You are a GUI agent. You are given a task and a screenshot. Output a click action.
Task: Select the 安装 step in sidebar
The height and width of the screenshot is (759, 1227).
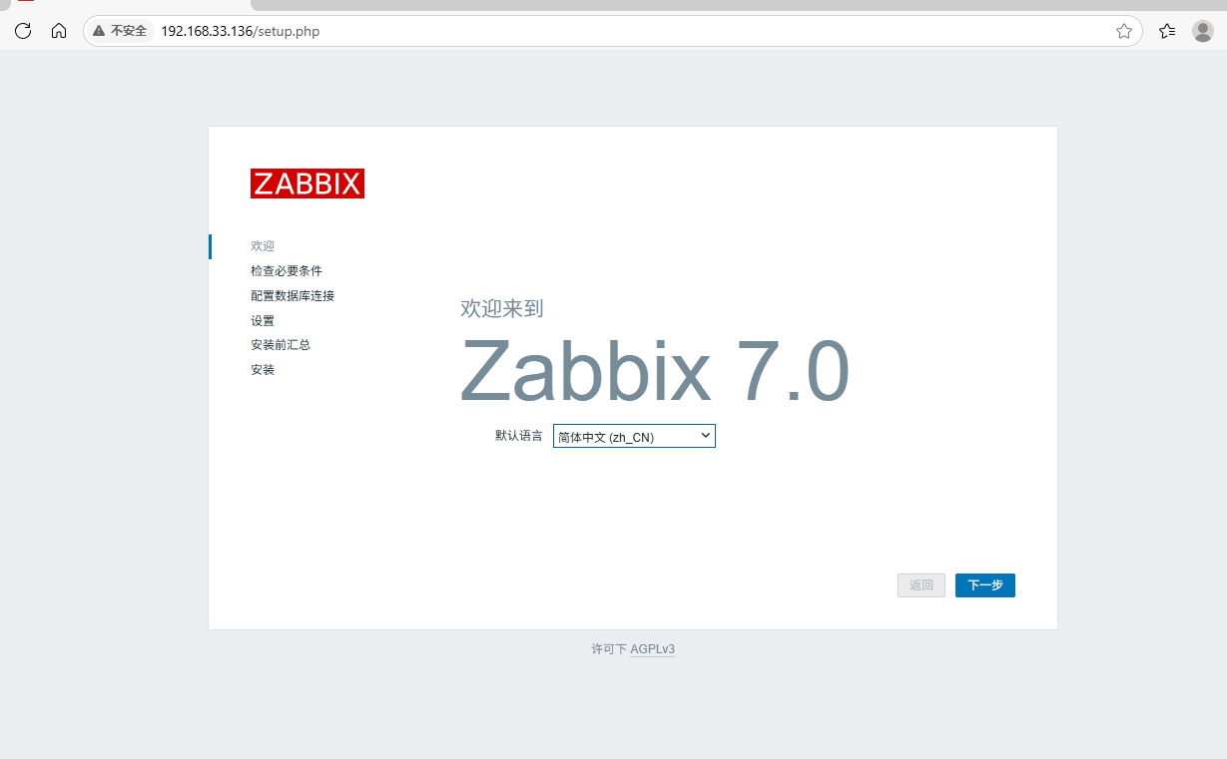pyautogui.click(x=263, y=370)
